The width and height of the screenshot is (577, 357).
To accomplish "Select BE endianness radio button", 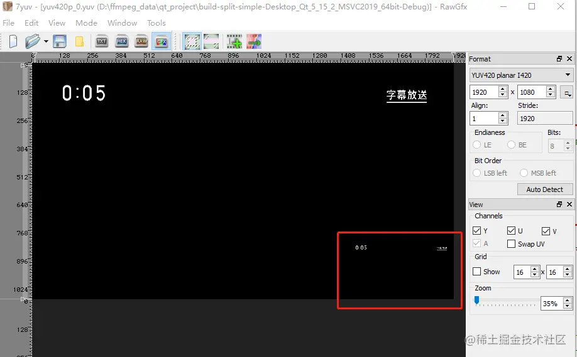I will coord(511,145).
